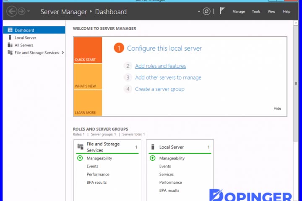Click the Local Server icon in sidebar

(x=10, y=37)
